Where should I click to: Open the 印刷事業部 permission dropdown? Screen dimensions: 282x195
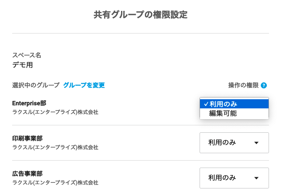234,143
